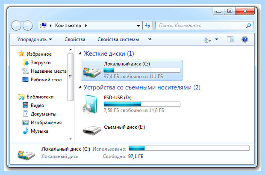Click Жесткие диски (1) group header
Viewport: 265px width, 175px height.
109,53
